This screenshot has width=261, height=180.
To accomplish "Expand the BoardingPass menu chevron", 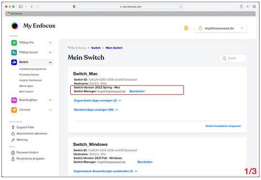I will tap(50, 100).
